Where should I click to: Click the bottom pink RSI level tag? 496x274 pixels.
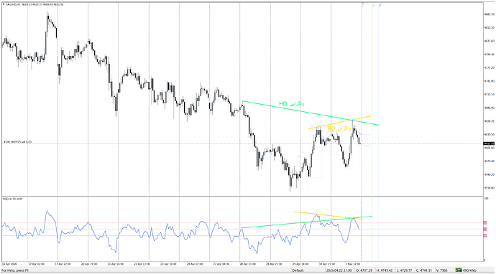click(485, 235)
